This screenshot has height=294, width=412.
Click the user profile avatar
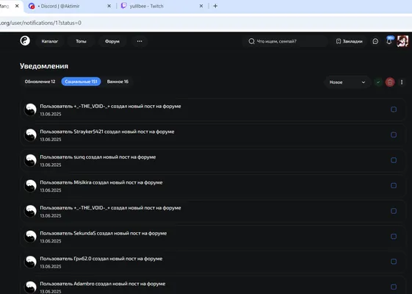coord(402,41)
